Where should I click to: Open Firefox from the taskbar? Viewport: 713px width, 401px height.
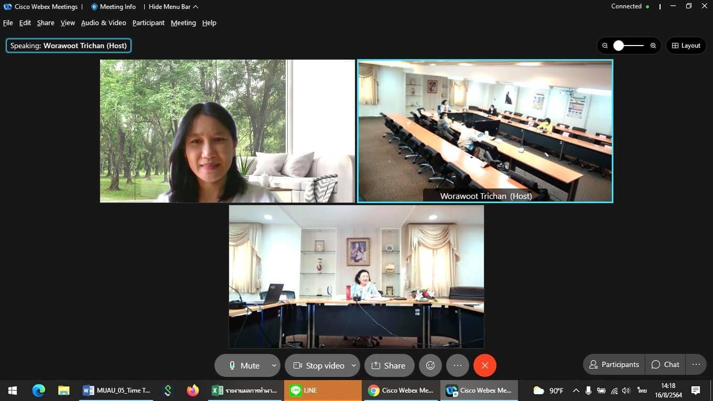[193, 391]
